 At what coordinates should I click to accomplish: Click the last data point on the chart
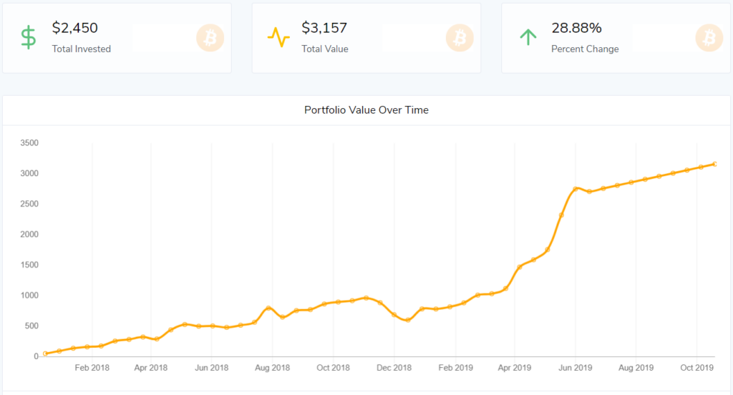click(x=715, y=164)
